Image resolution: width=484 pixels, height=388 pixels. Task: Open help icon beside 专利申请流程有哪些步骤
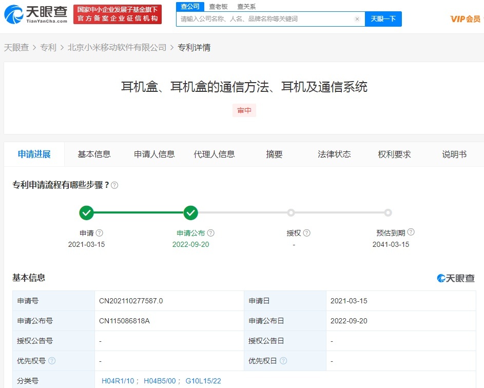pos(114,185)
